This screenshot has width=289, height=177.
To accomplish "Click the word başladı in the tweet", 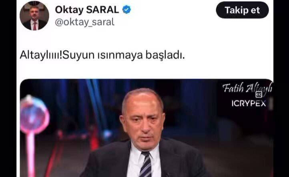I will click(165, 55).
